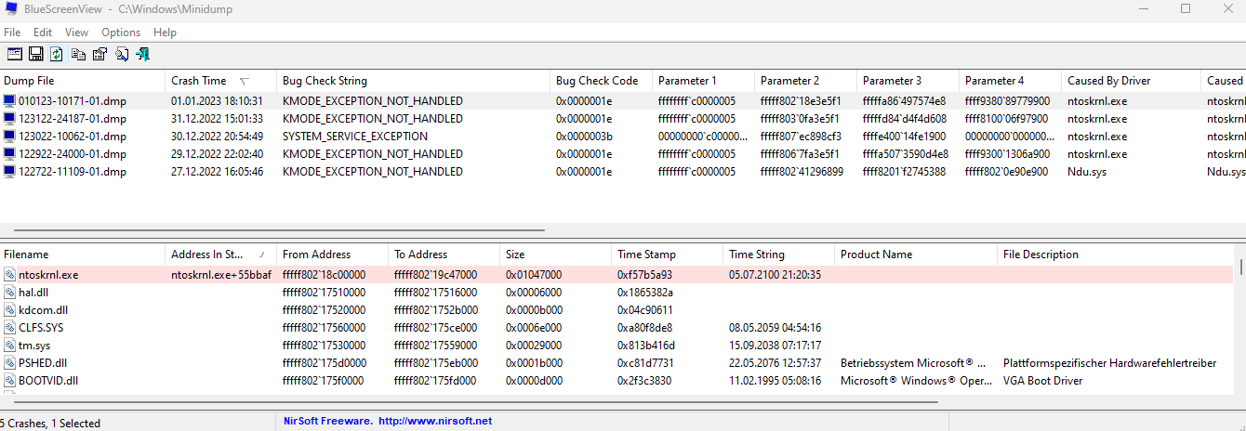Screen dimensions: 1246x431
Task: Click file icon beside BOOTVID.dll
Action: (x=9, y=380)
